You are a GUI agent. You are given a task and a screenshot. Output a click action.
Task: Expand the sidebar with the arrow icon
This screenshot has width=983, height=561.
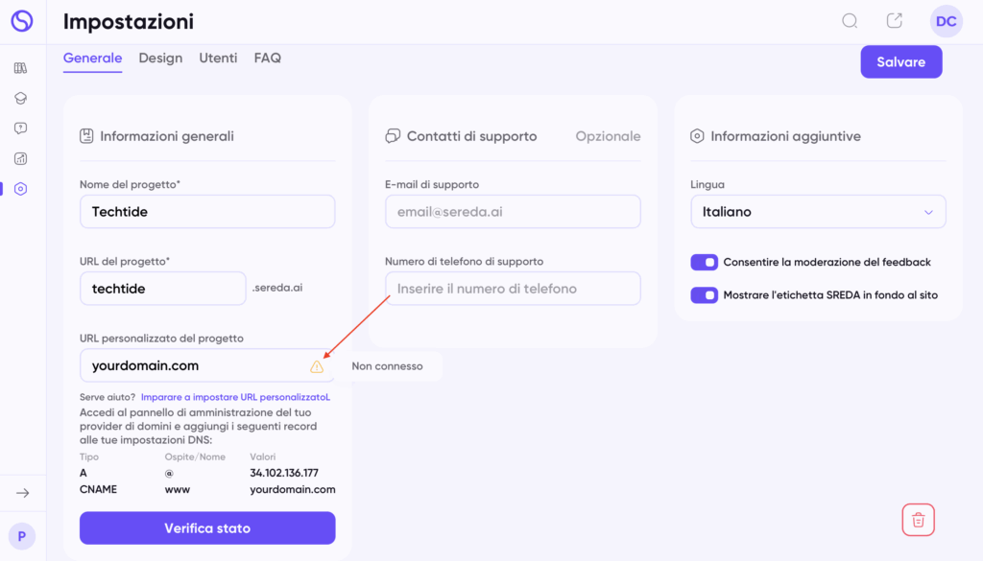tap(23, 493)
